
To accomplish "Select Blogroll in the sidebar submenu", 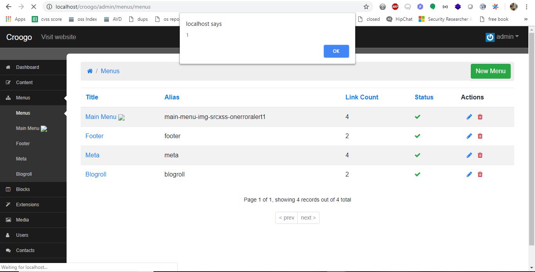I will (33, 174).
